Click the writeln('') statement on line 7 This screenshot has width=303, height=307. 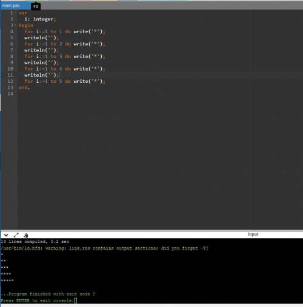tap(42, 50)
